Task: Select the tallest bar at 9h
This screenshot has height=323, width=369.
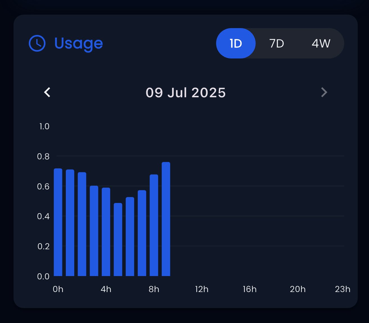Action: click(x=166, y=219)
